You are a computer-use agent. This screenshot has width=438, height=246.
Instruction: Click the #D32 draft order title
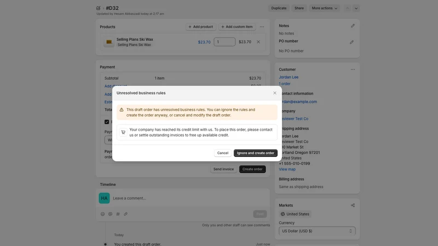[x=112, y=8]
